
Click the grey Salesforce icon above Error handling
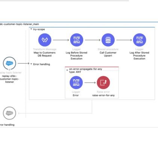tap(9, 113)
